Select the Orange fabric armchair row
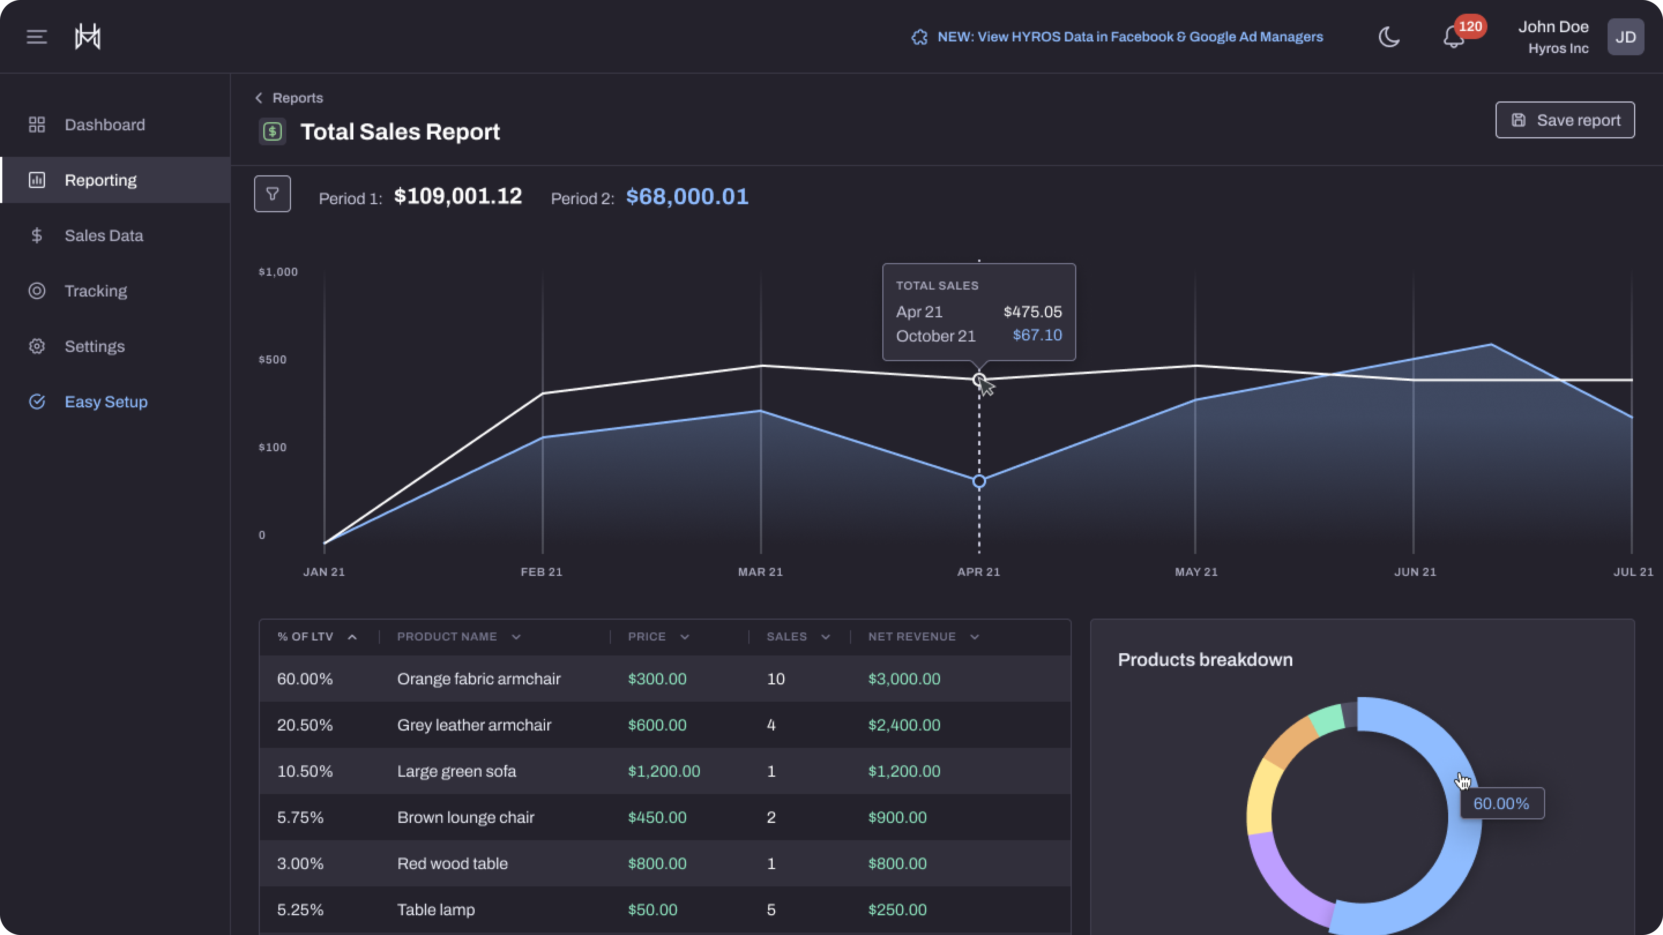 (665, 679)
